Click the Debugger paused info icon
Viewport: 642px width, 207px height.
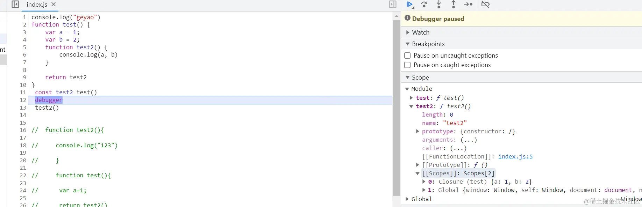[x=407, y=18]
